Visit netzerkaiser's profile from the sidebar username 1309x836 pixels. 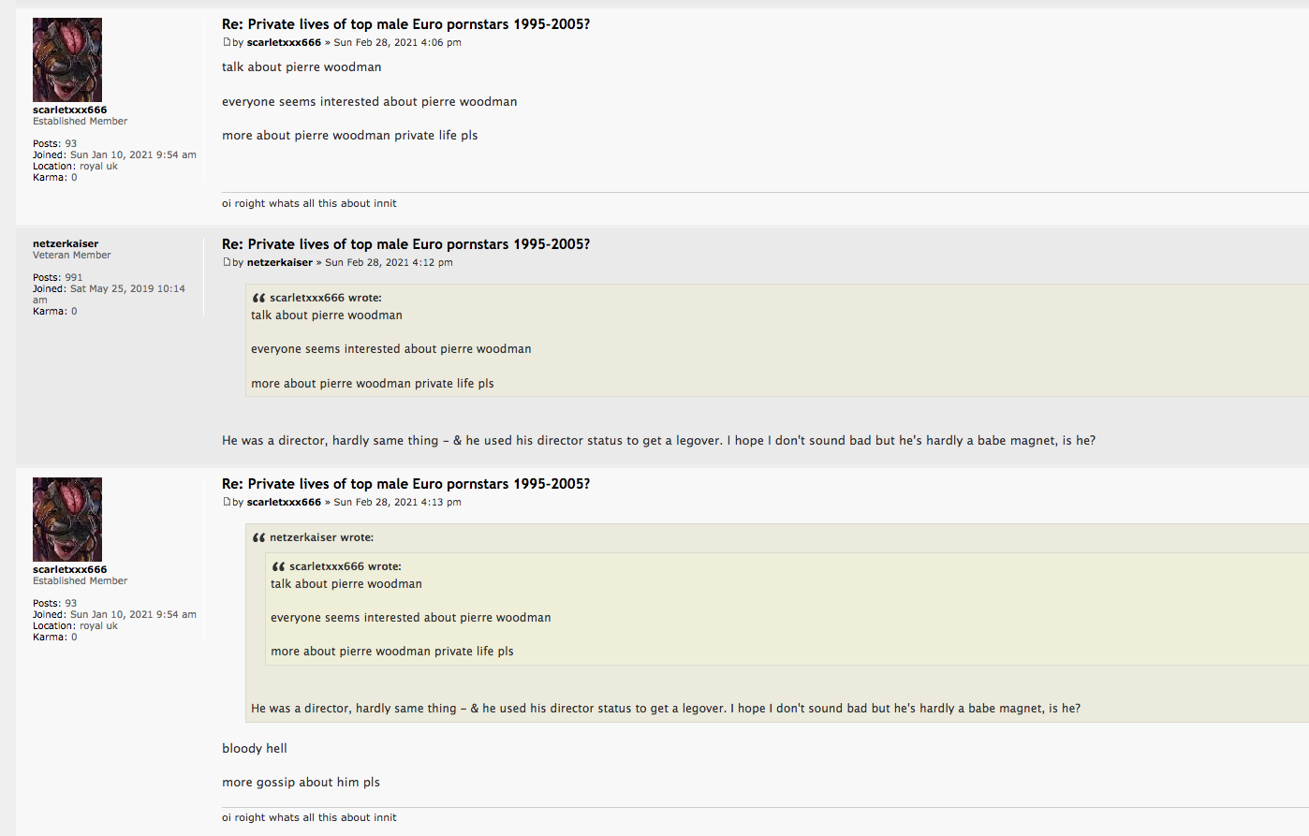(x=66, y=243)
